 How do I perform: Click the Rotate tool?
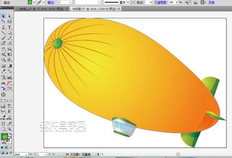(3, 49)
